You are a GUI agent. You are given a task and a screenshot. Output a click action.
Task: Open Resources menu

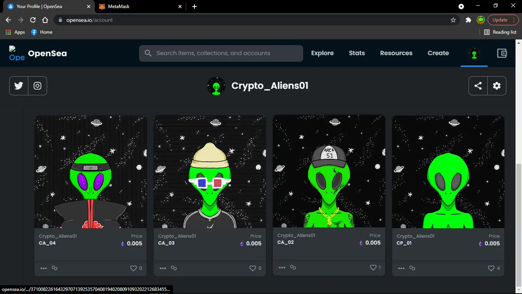[396, 53]
